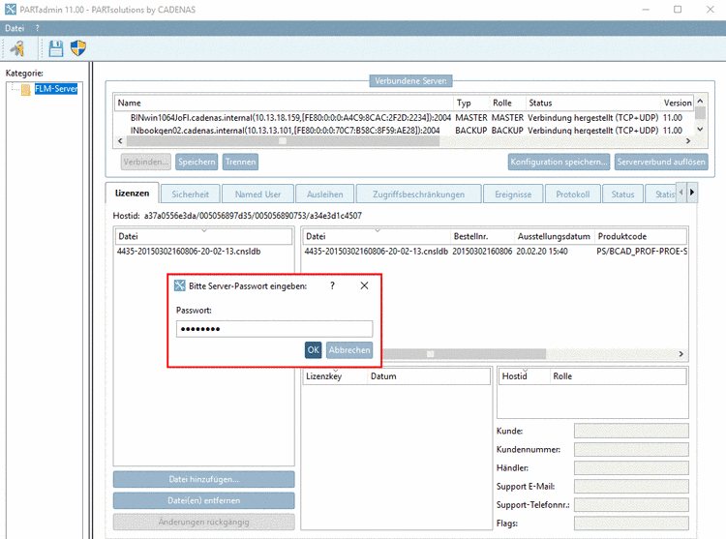Select the license row with Bestellnr. 20150302160806
The image size is (726, 539).
[x=495, y=252]
